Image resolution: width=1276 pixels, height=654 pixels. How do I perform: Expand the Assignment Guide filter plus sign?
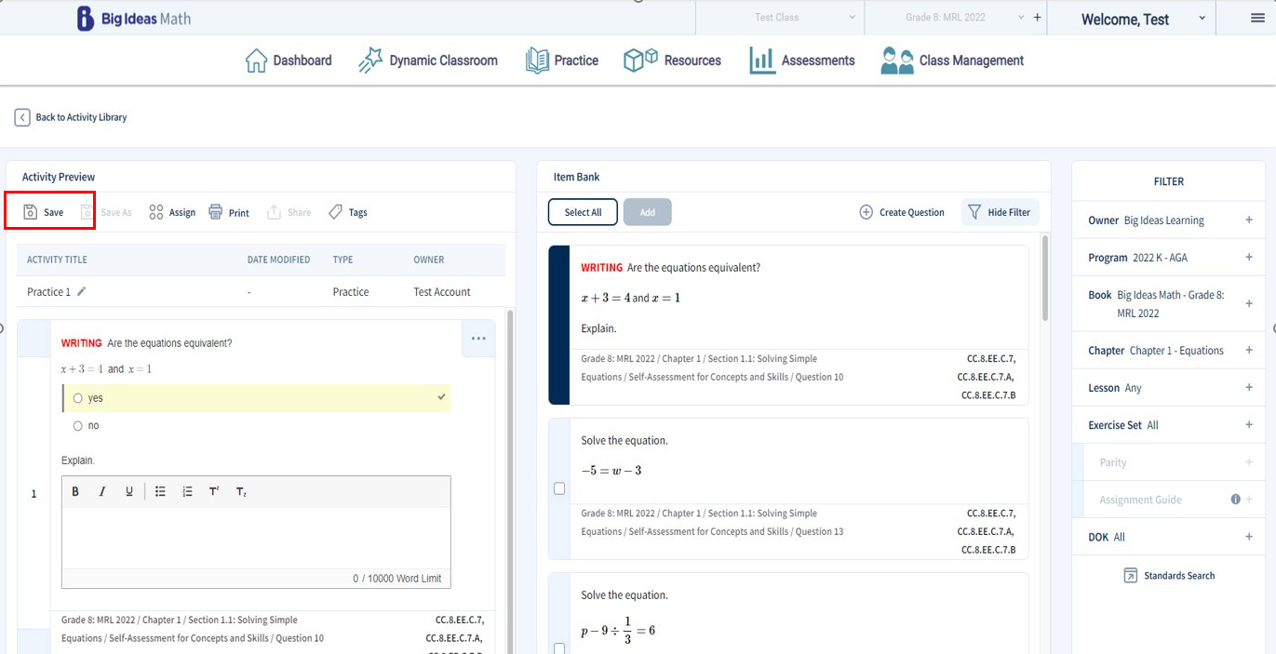click(x=1249, y=500)
